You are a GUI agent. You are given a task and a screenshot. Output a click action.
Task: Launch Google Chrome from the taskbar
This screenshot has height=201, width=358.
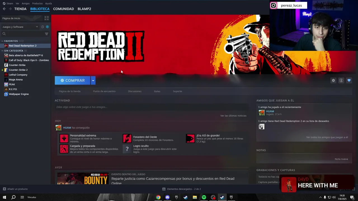pyautogui.click(x=158, y=197)
